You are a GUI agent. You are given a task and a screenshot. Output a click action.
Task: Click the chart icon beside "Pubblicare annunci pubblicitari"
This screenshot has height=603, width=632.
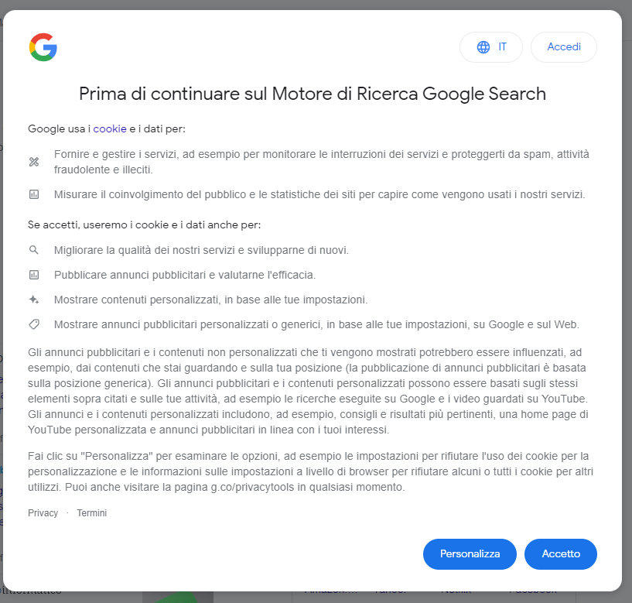click(34, 275)
